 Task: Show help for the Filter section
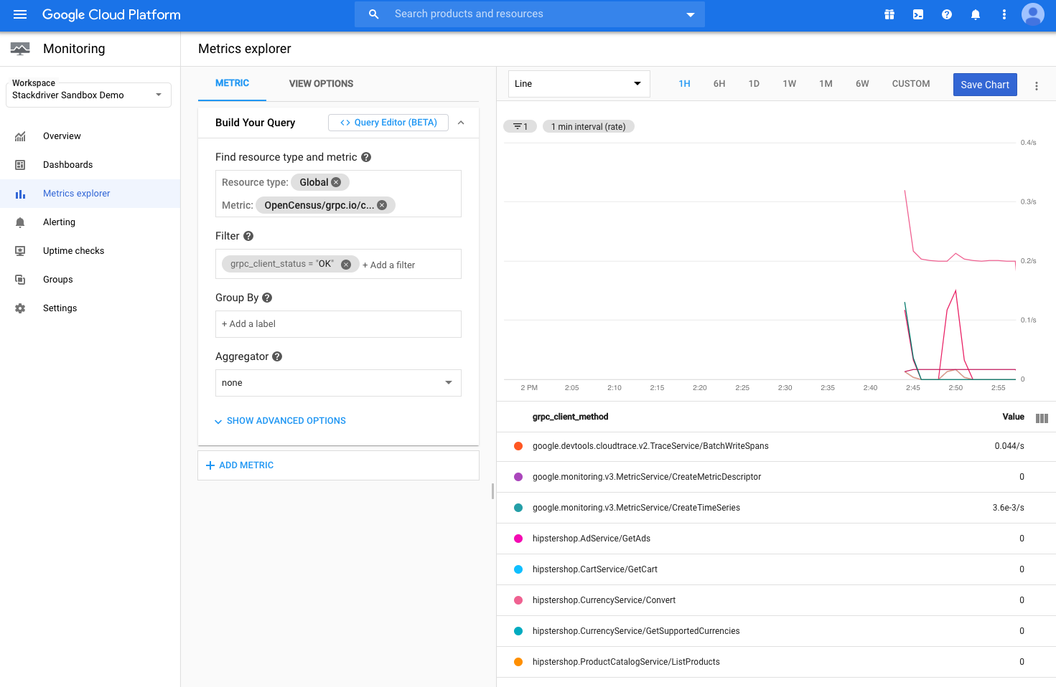248,236
